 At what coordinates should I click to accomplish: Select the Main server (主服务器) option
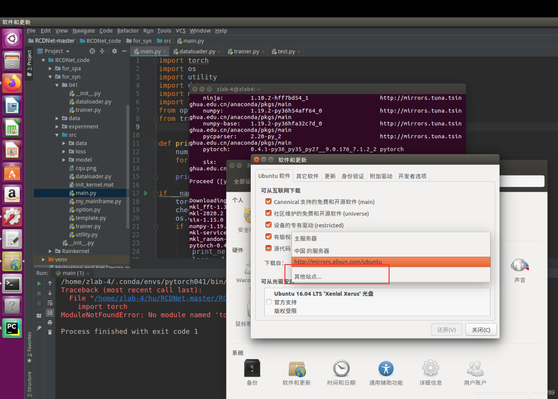(391, 238)
